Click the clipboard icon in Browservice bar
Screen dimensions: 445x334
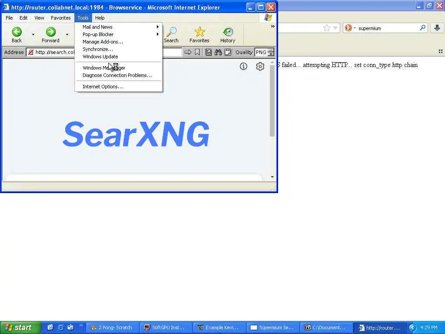click(x=228, y=52)
